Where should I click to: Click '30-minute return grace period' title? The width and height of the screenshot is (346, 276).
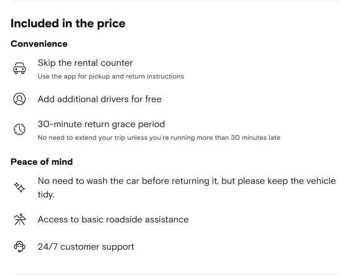coord(101,124)
